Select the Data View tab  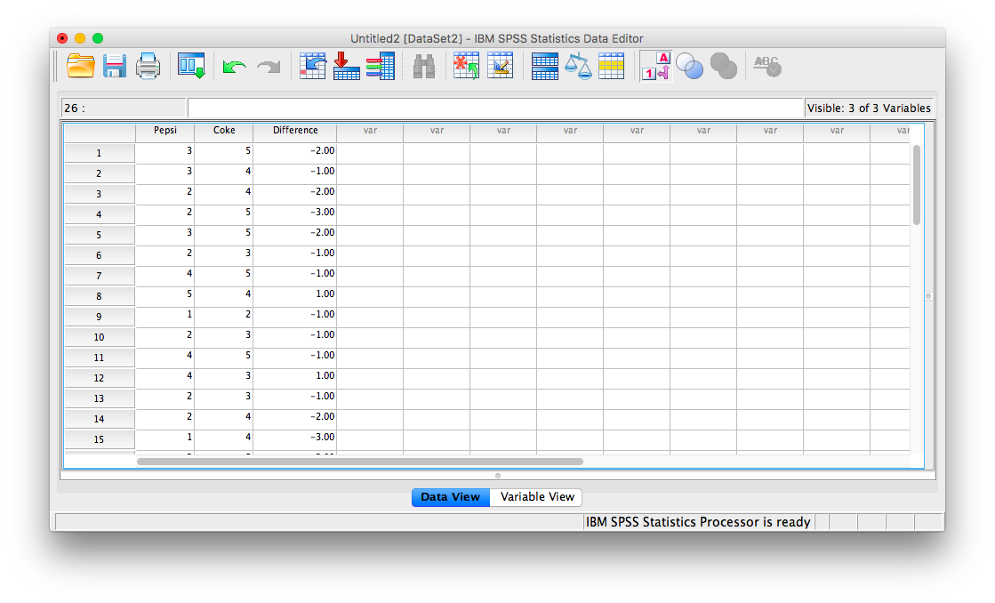pyautogui.click(x=450, y=497)
